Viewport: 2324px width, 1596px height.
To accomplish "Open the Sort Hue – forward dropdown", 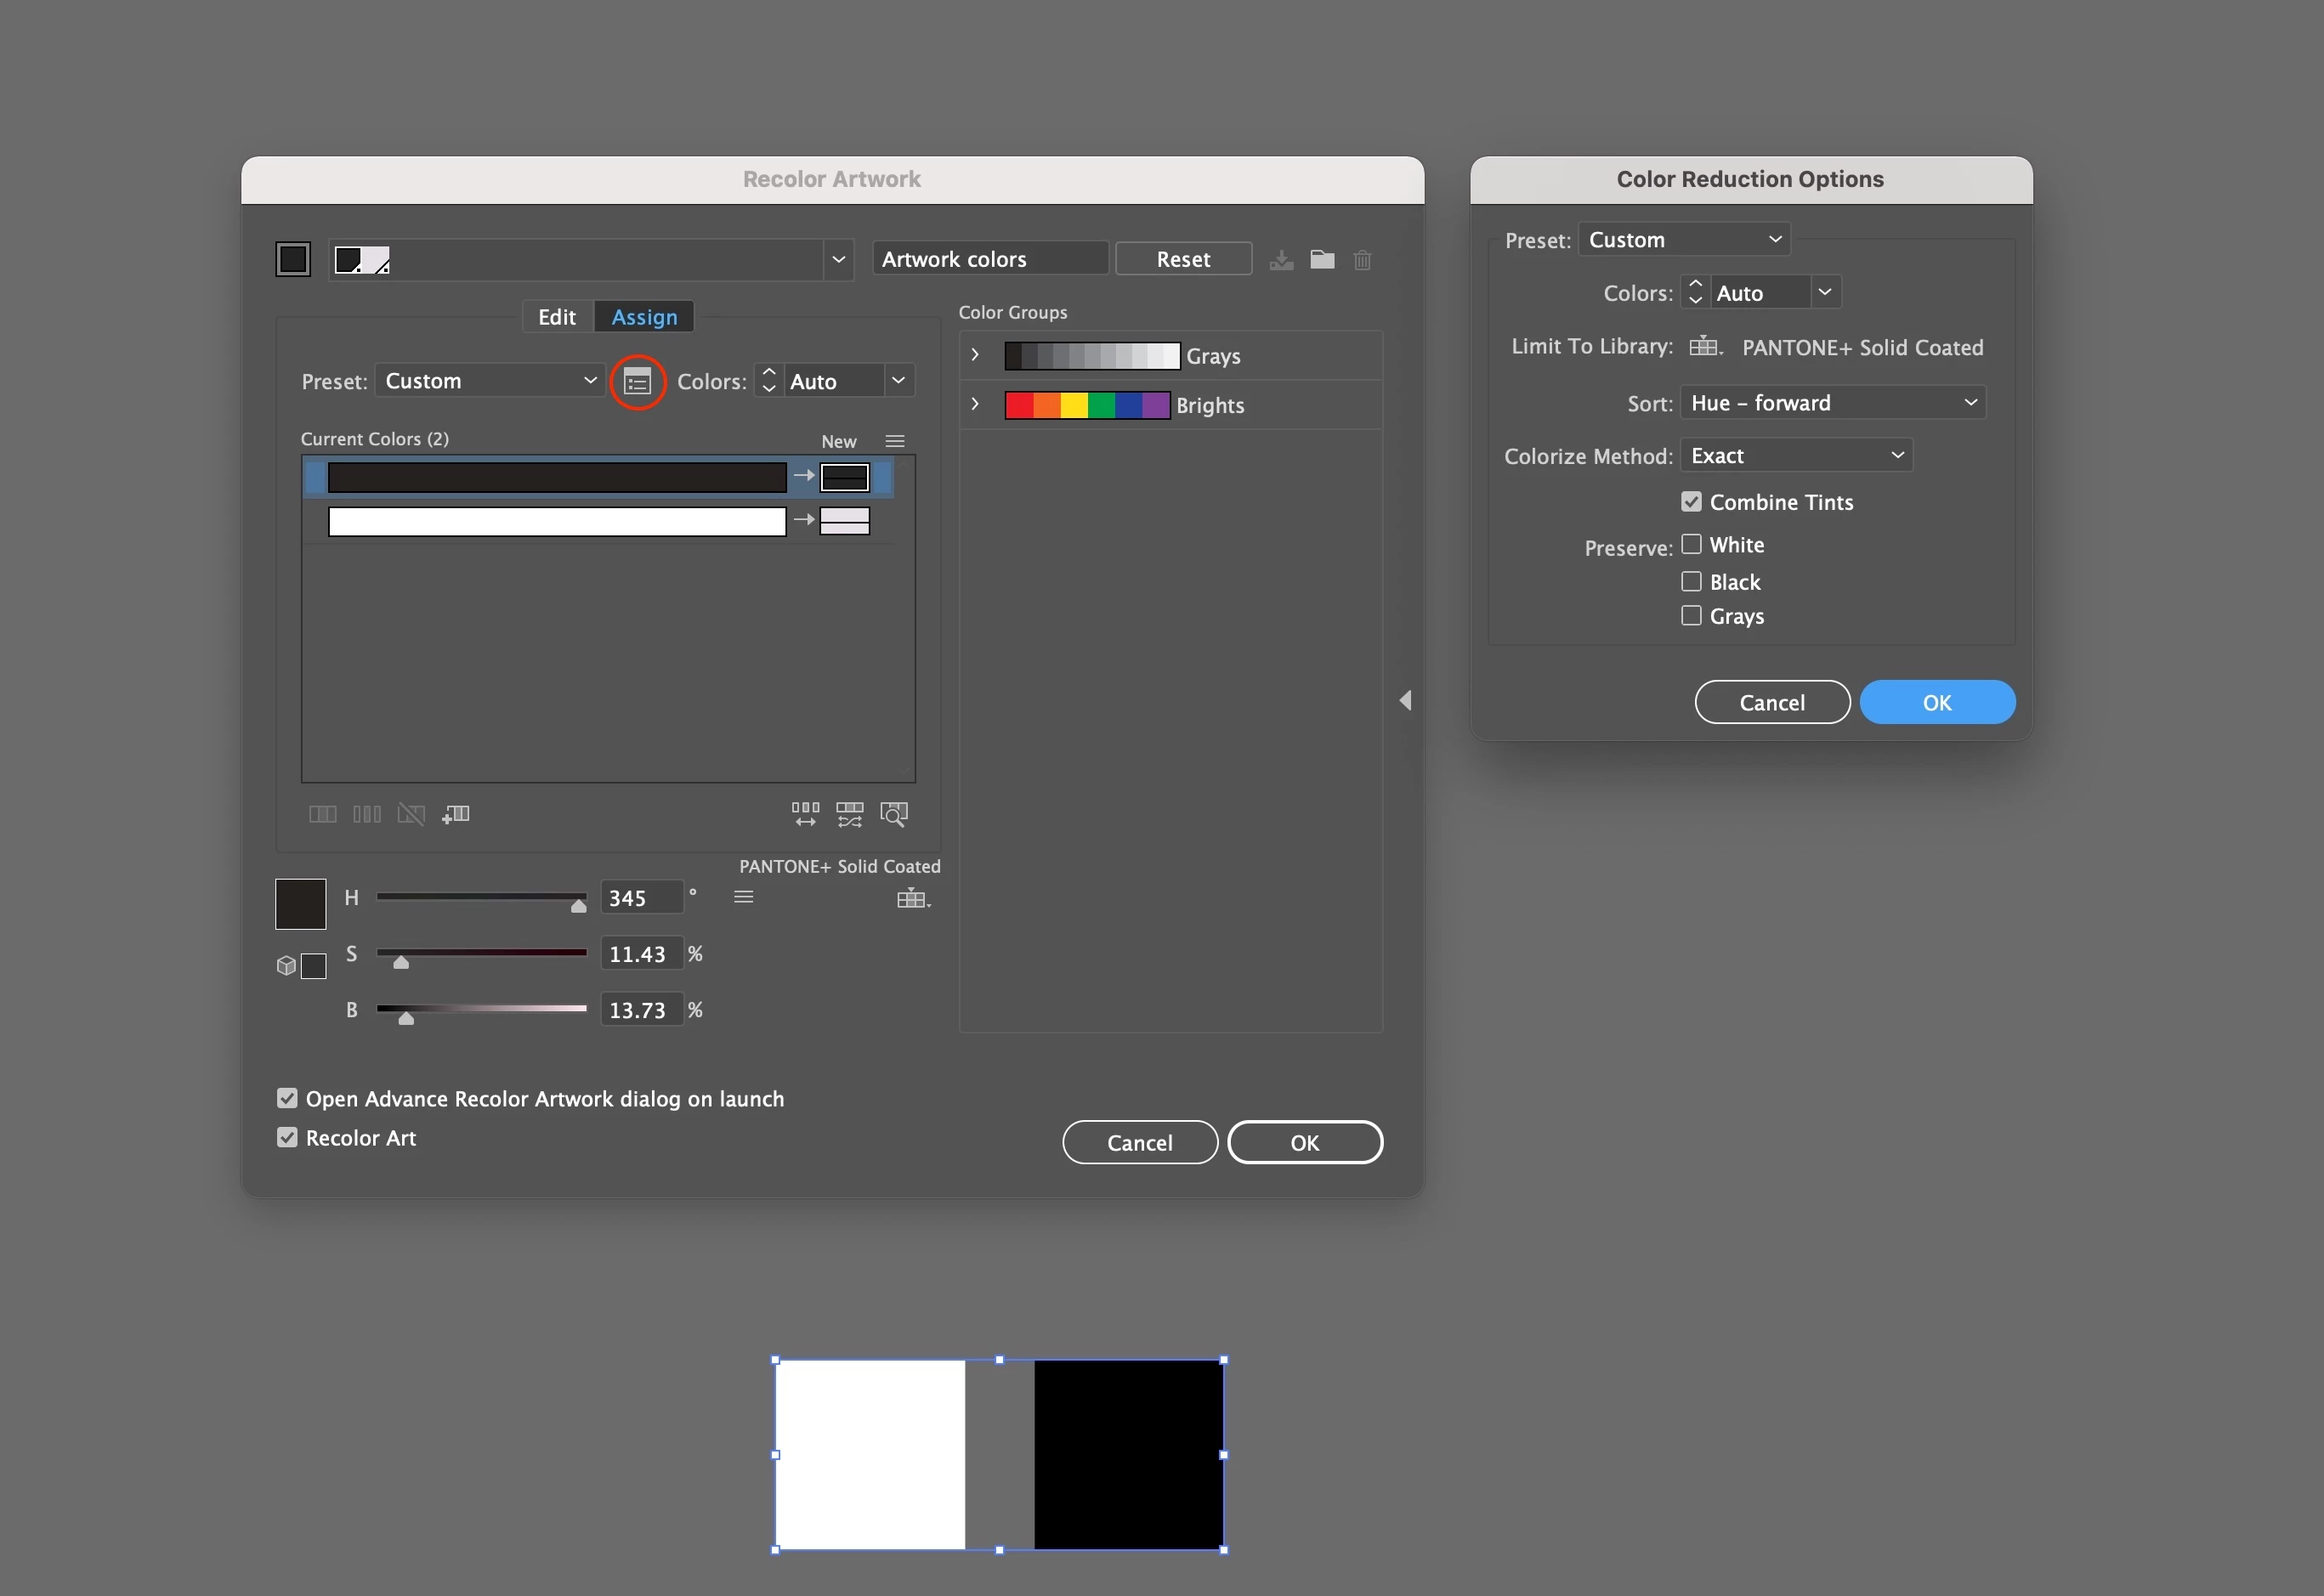I will tap(1832, 403).
